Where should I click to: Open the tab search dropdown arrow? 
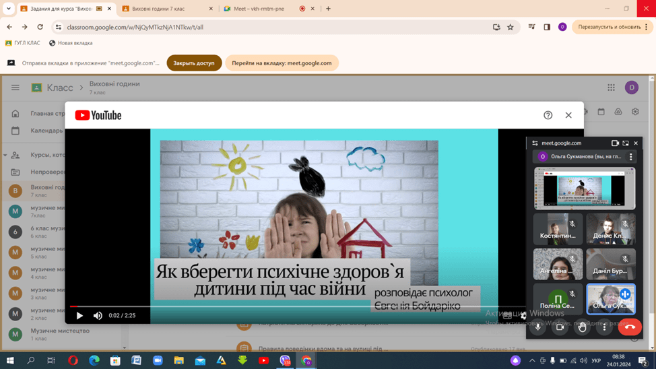[x=8, y=8]
